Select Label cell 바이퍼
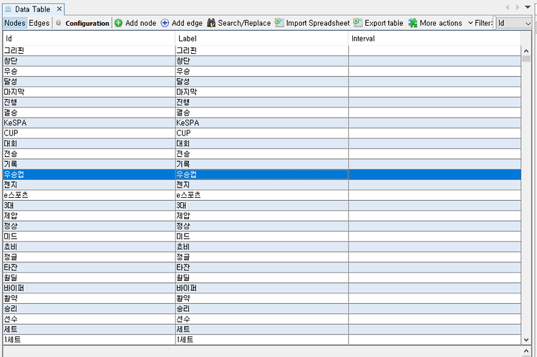The width and height of the screenshot is (537, 357). coord(261,288)
